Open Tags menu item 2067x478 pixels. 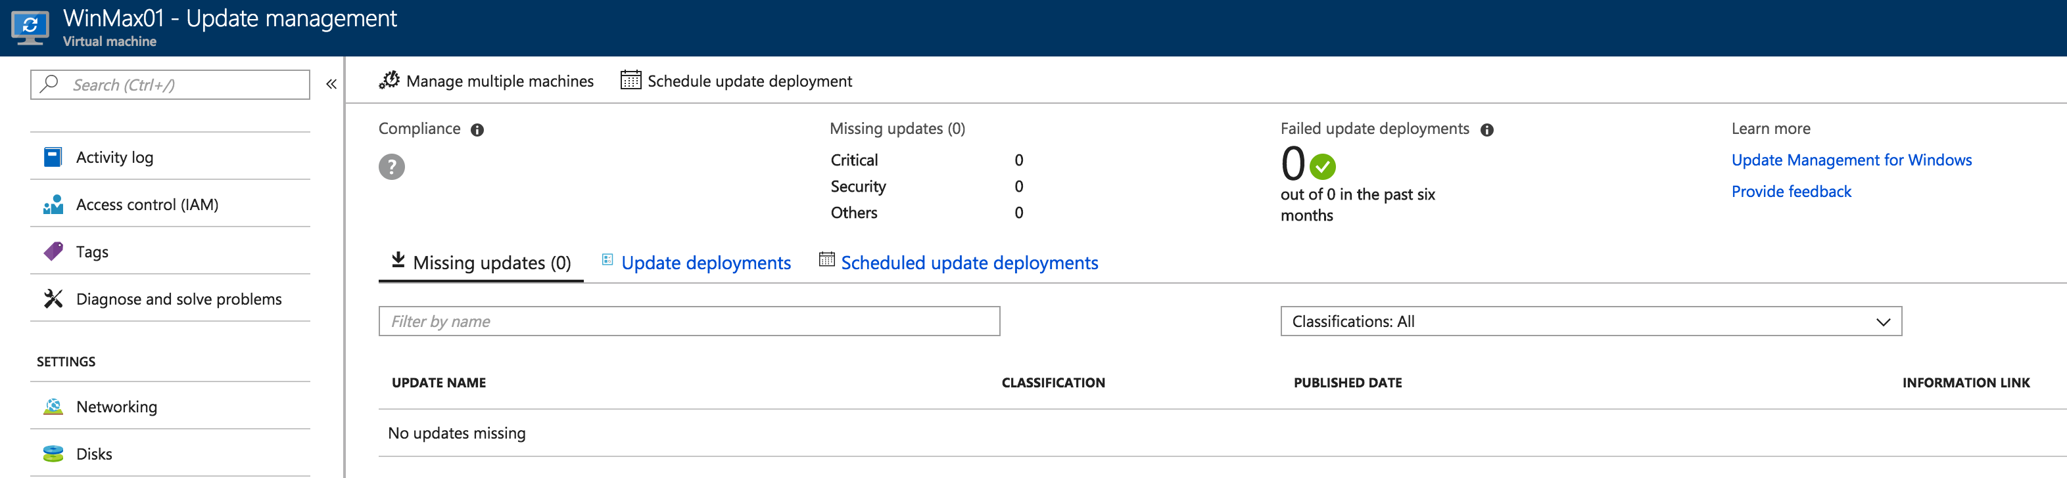170,252
